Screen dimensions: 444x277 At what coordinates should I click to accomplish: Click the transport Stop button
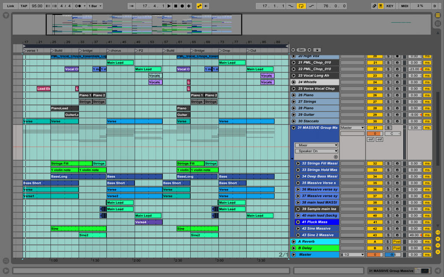[x=175, y=6]
